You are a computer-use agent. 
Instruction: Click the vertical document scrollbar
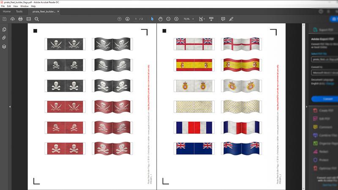(303, 107)
